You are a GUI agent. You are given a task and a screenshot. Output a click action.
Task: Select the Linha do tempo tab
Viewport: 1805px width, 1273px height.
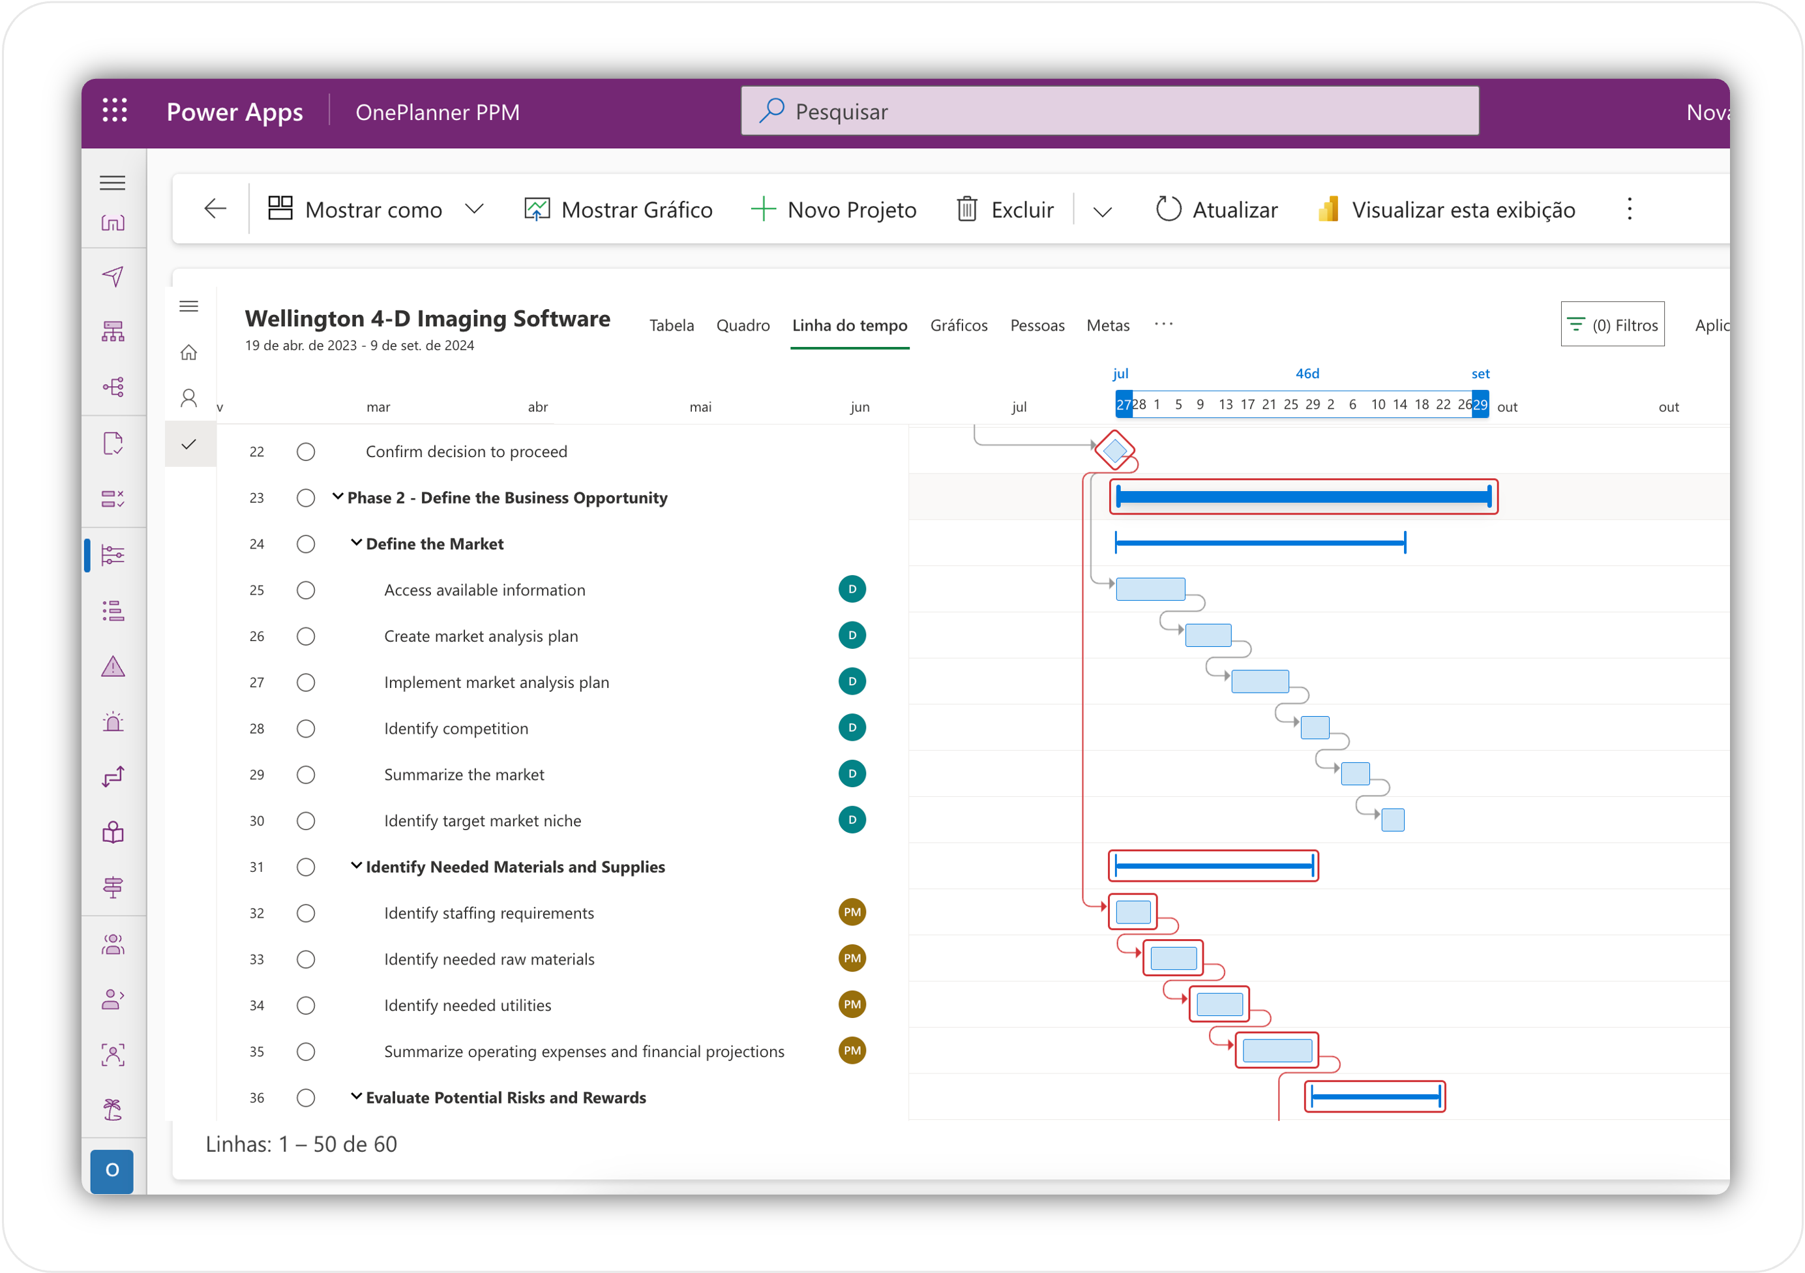pos(849,325)
